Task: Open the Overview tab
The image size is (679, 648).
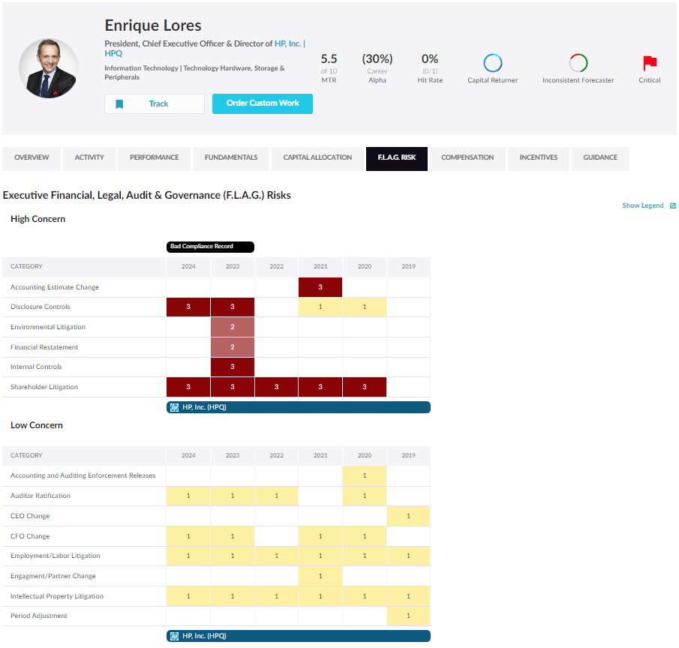Action: coord(32,159)
